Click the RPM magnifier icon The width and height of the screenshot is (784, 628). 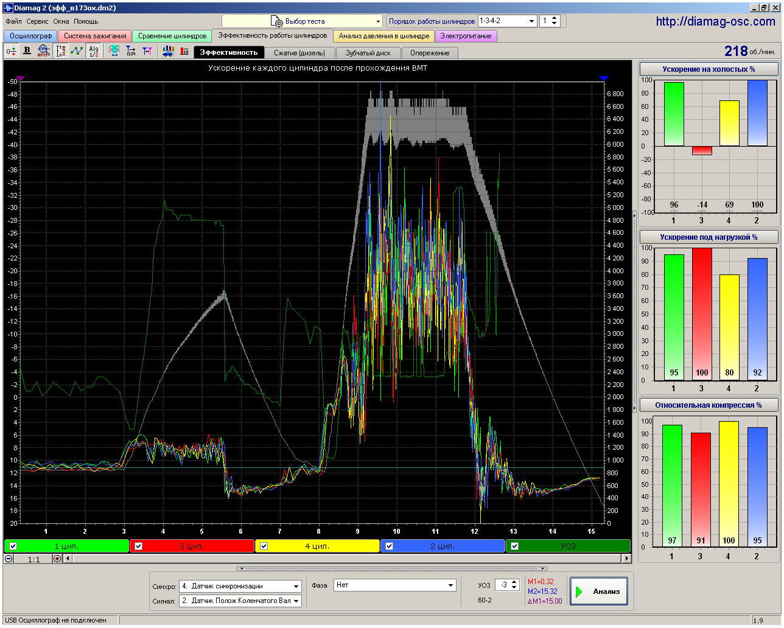click(43, 52)
